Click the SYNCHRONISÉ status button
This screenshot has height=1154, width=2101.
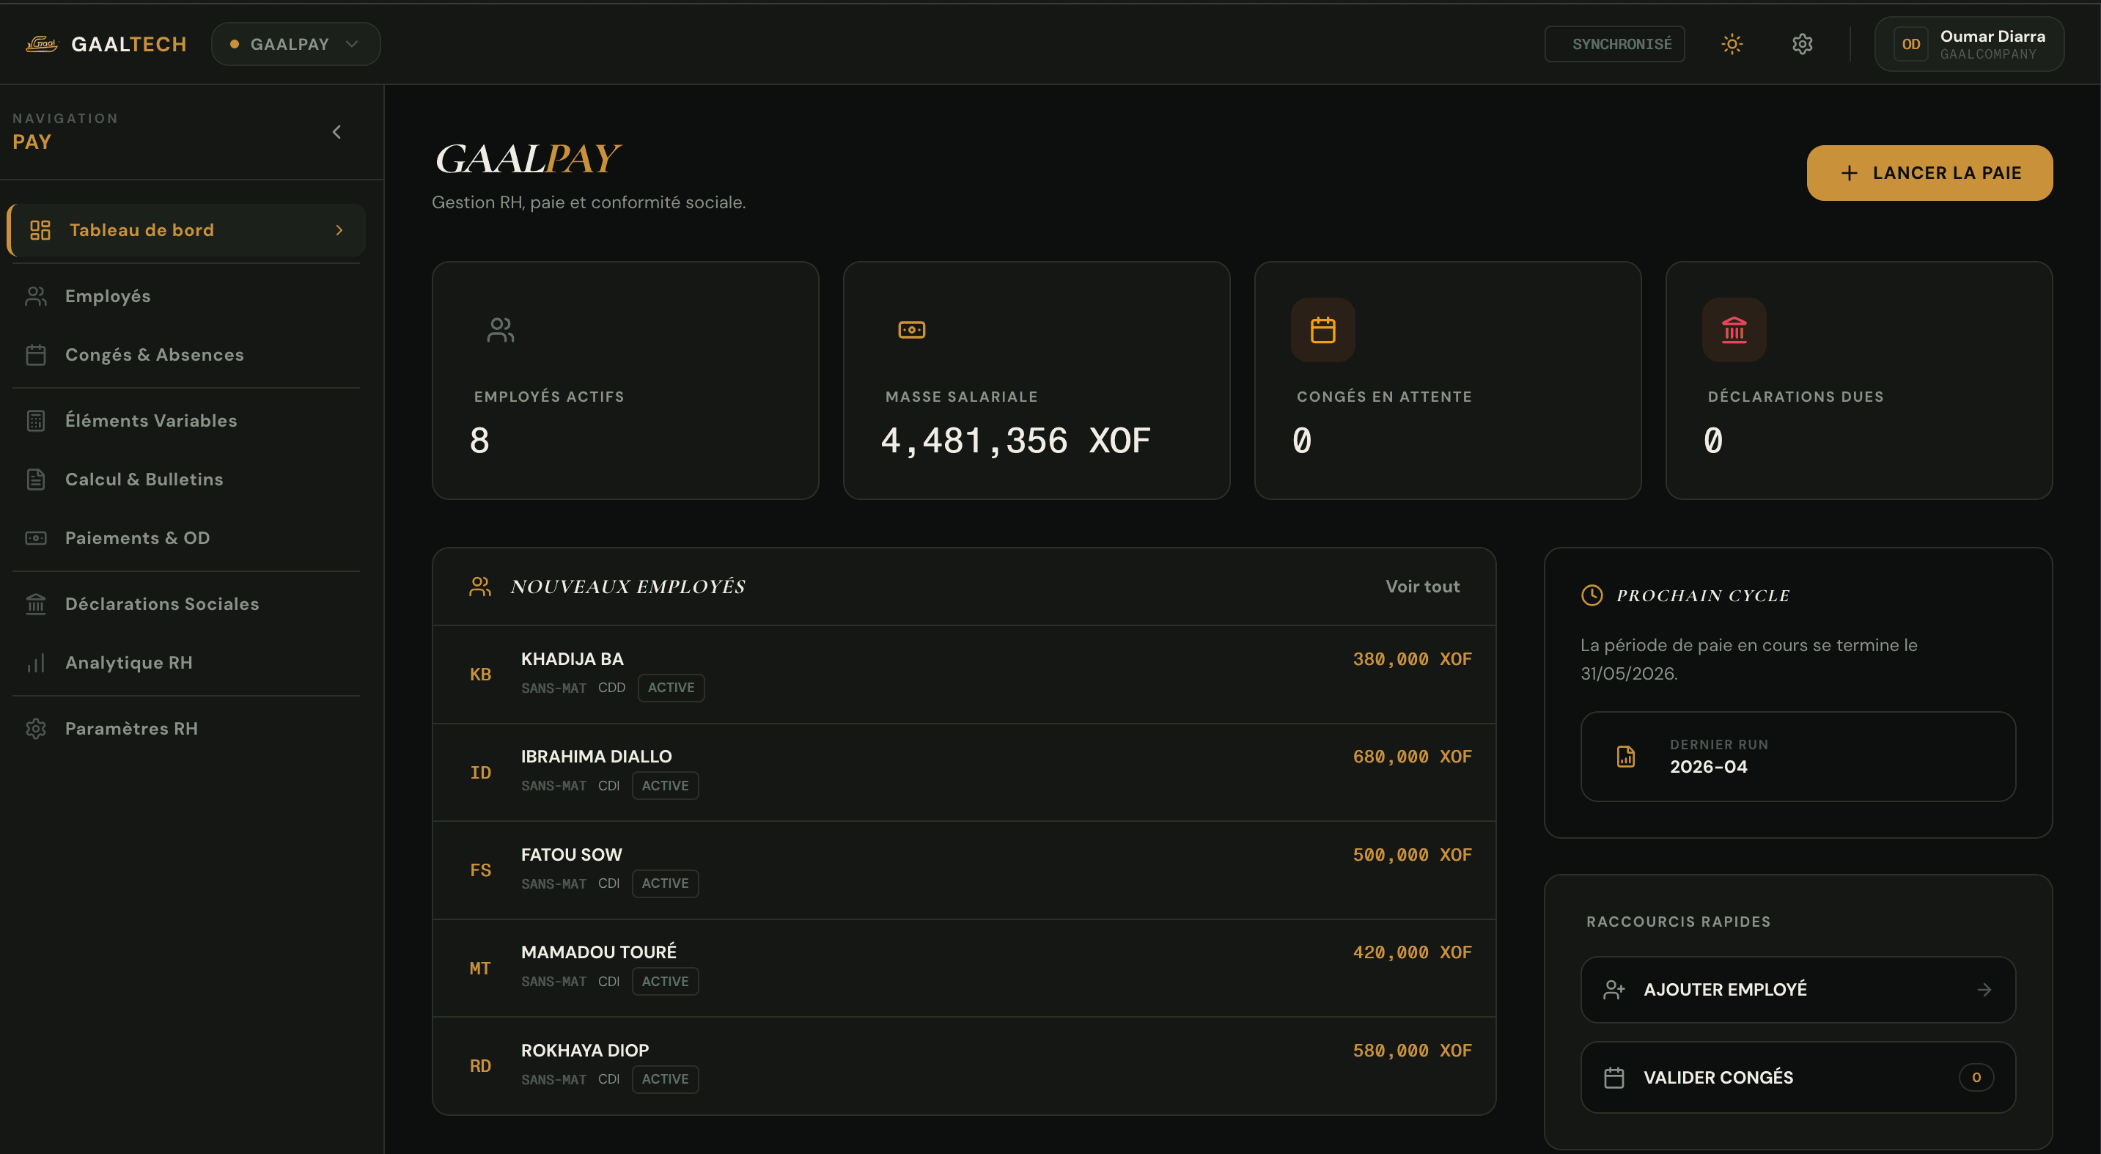1614,44
